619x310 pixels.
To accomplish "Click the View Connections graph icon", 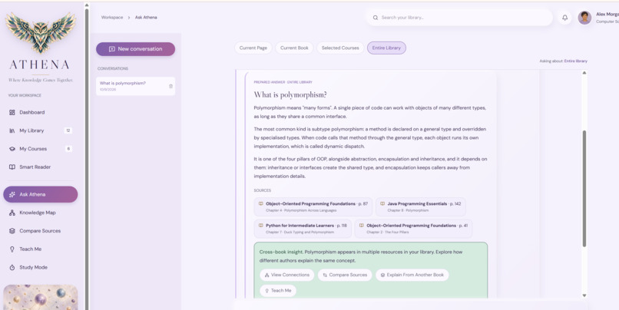I will coord(266,275).
